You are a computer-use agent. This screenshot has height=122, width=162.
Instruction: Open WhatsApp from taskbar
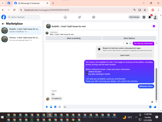[x=32, y=120]
